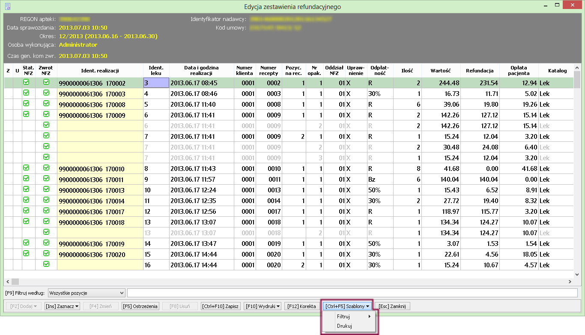This screenshot has width=585, height=335.
Task: Open the Filtruj według dropdown
Action: [x=87, y=293]
